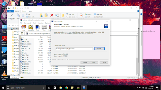Open the WinRAR Commands menu
Image resolution: width=161 pixels, height=90 pixels.
[27, 23]
